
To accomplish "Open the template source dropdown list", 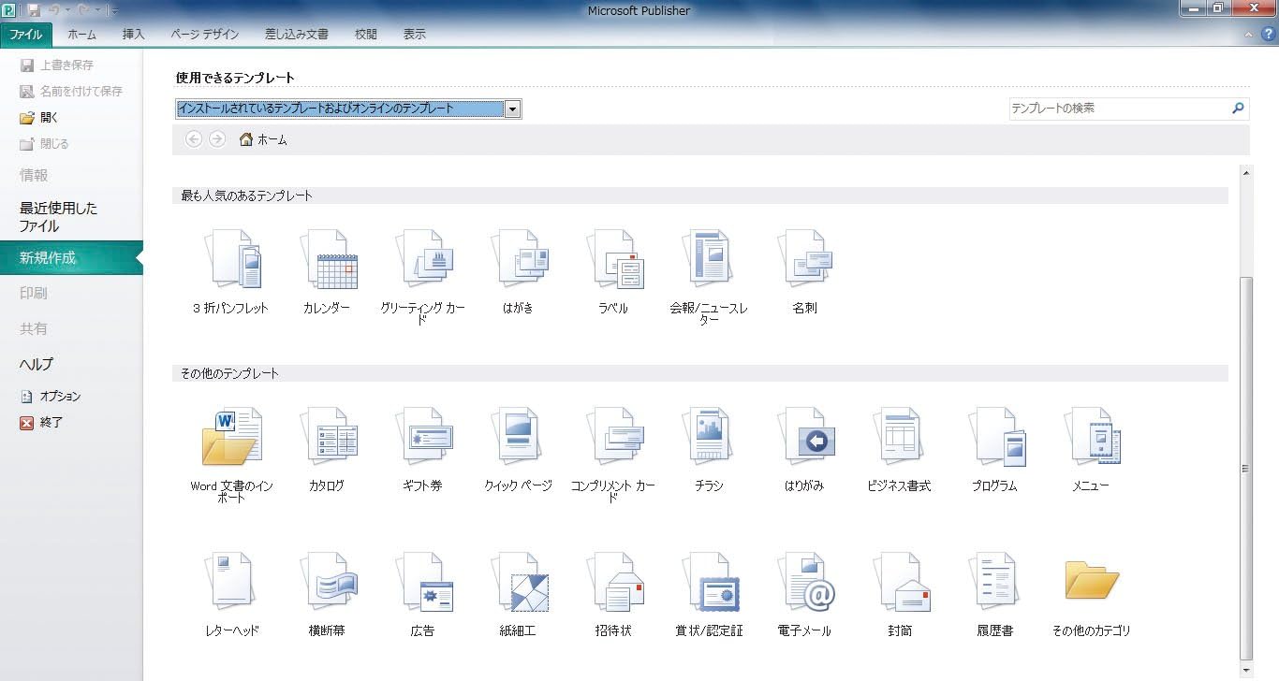I will coord(512,109).
